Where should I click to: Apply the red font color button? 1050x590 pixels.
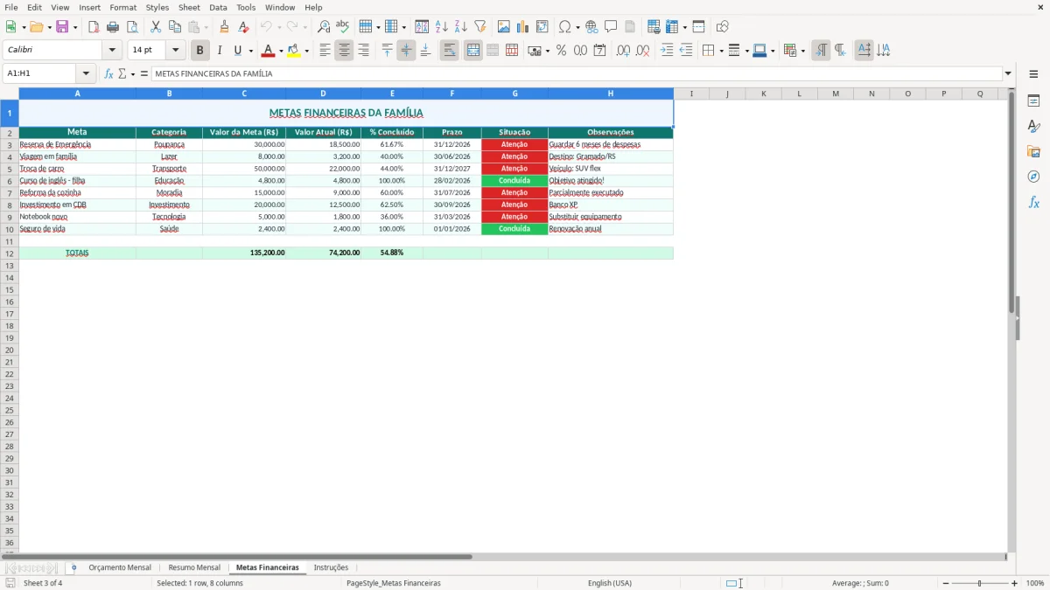[x=269, y=51]
